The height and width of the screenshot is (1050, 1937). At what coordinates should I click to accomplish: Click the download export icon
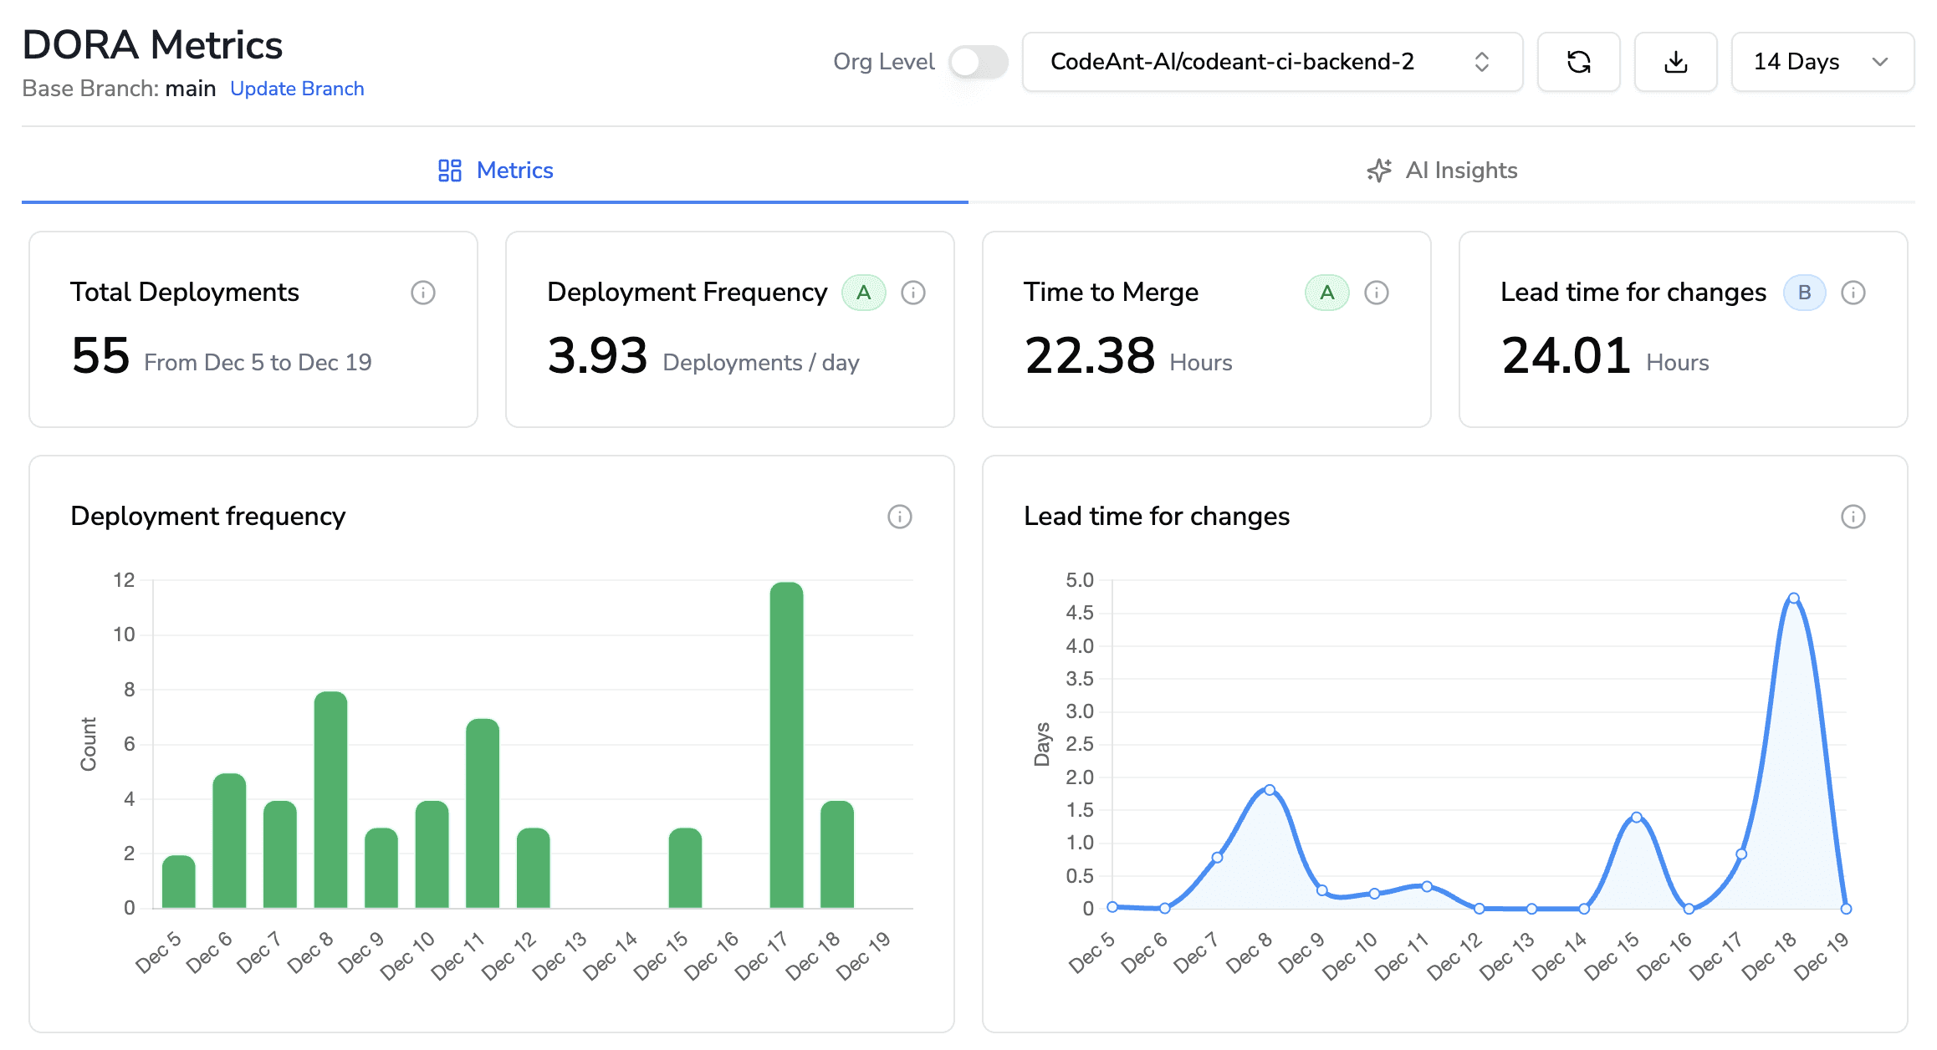(x=1675, y=62)
